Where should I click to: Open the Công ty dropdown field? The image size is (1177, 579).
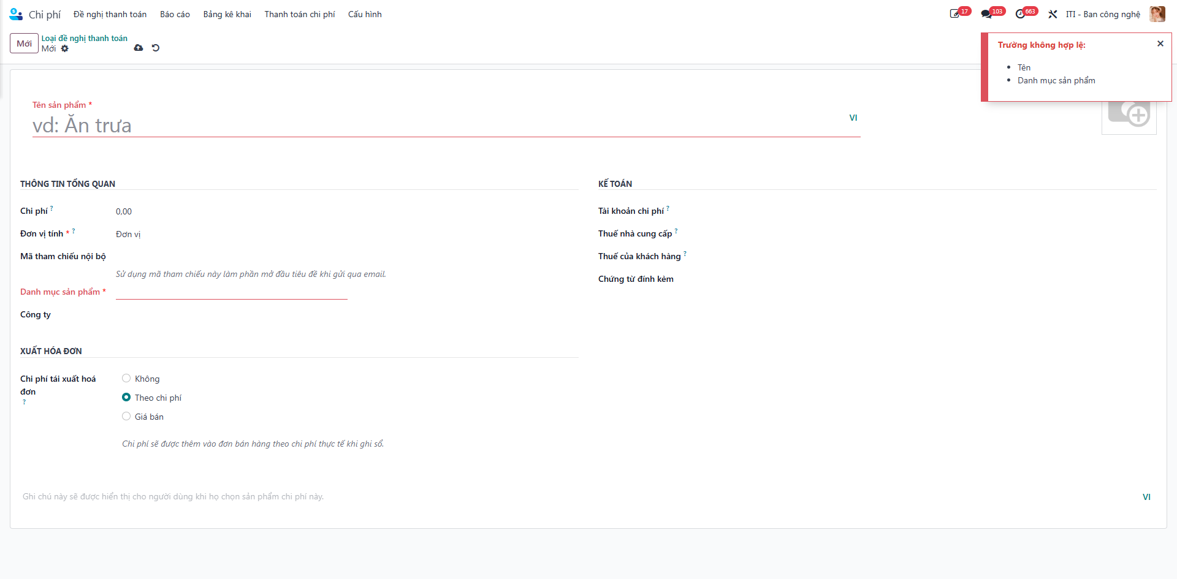pos(232,315)
